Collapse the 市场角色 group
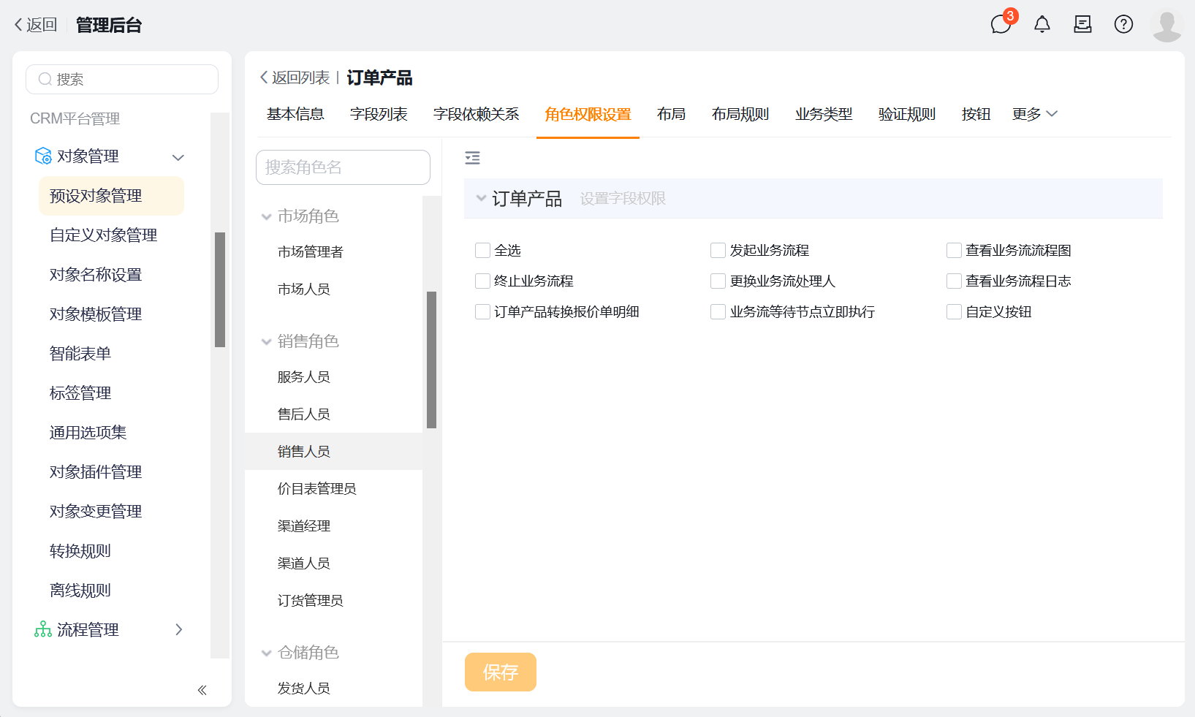Screen dimensions: 1195x717 [266, 216]
